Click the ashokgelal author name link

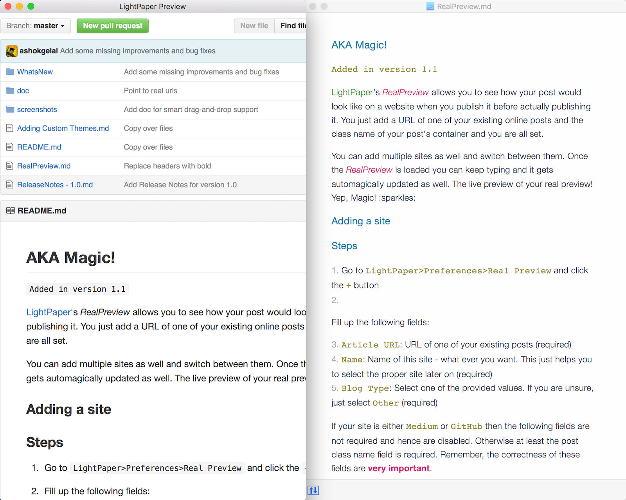[39, 51]
